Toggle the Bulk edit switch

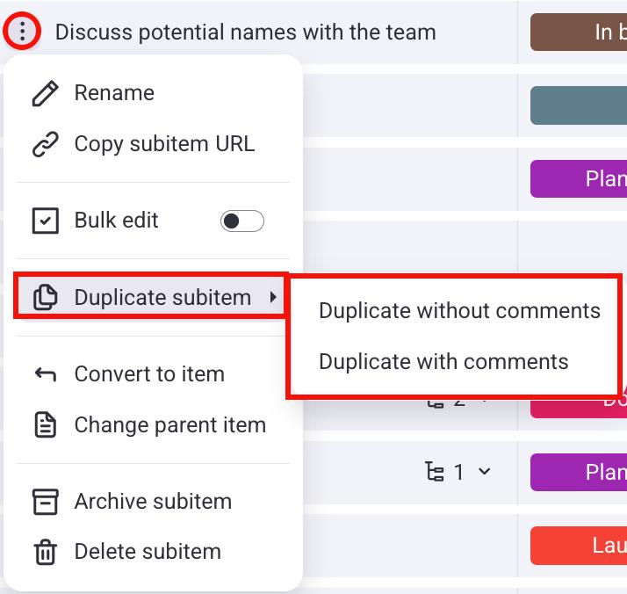click(241, 221)
